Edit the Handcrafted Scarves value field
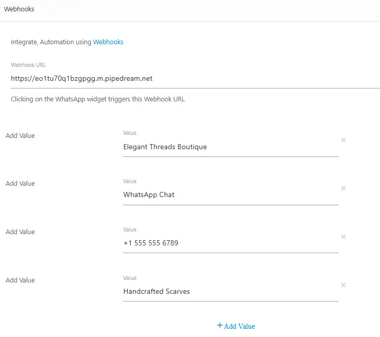The width and height of the screenshot is (380, 337). pos(231,292)
